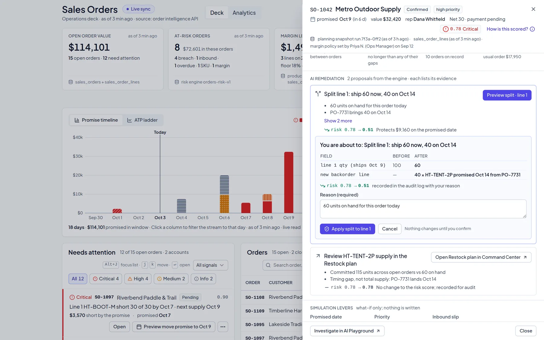This screenshot has width=544, height=340.
Task: Toggle the Live sync indicator
Action: [138, 9]
